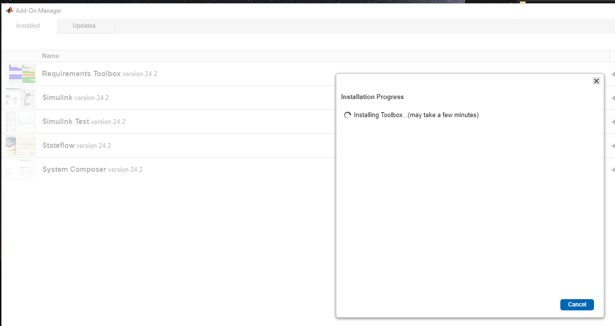Image resolution: width=615 pixels, height=326 pixels.
Task: Click MathWorks icon at right of Simulink row
Action: click(x=613, y=98)
